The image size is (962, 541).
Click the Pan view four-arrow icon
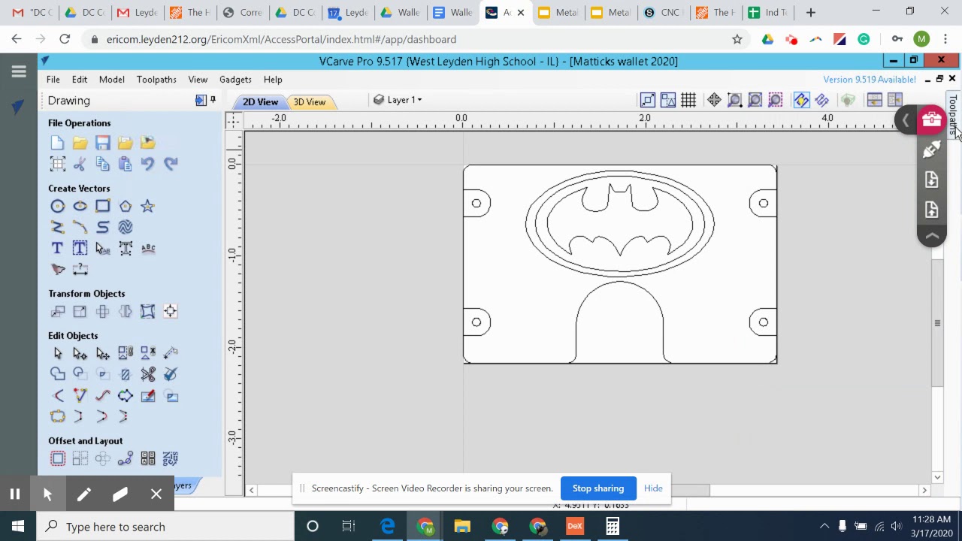click(x=714, y=100)
